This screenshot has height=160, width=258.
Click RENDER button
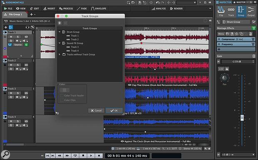(x=176, y=9)
